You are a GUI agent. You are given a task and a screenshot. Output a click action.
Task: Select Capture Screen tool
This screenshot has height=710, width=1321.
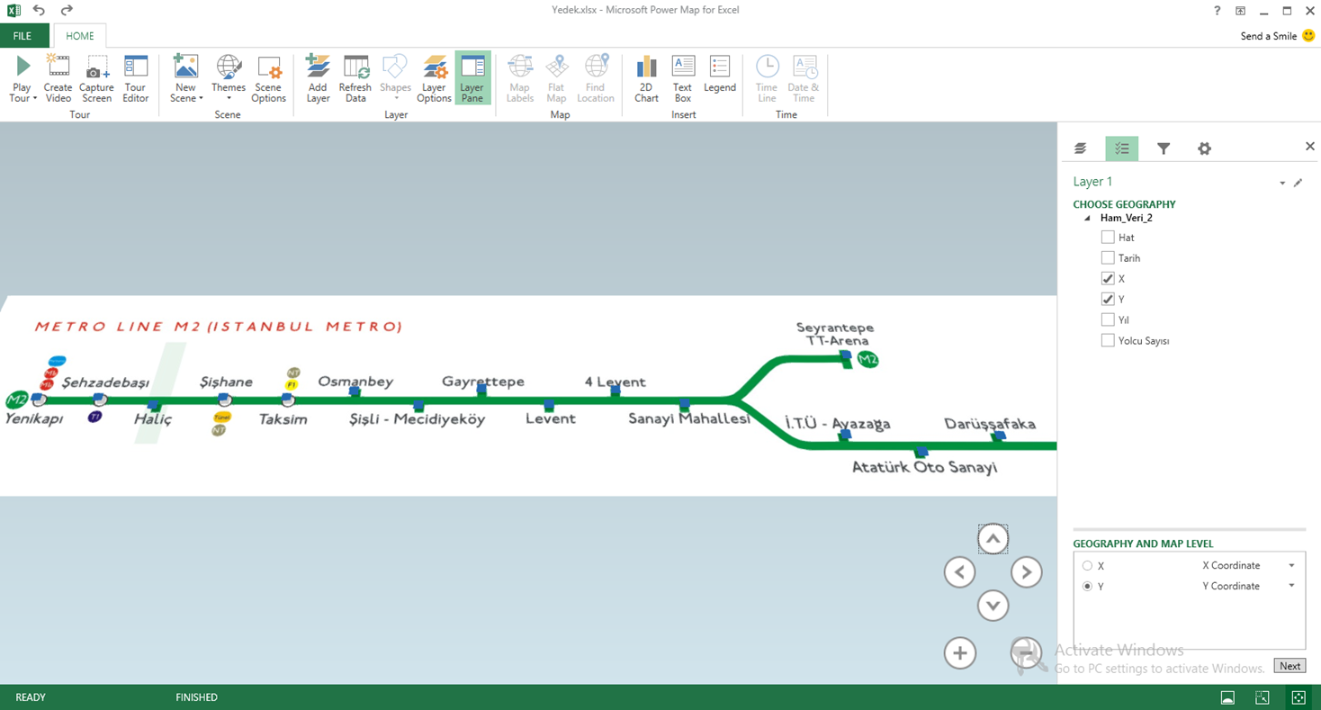click(x=96, y=79)
